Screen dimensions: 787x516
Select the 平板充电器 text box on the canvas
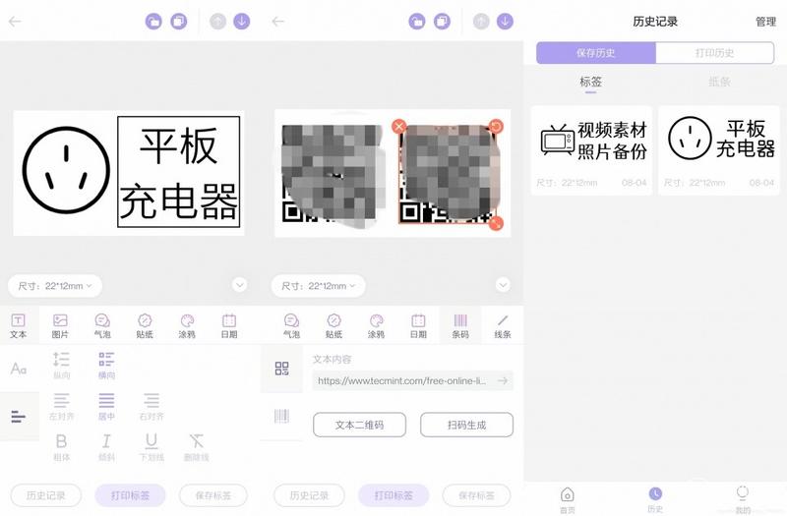point(179,172)
